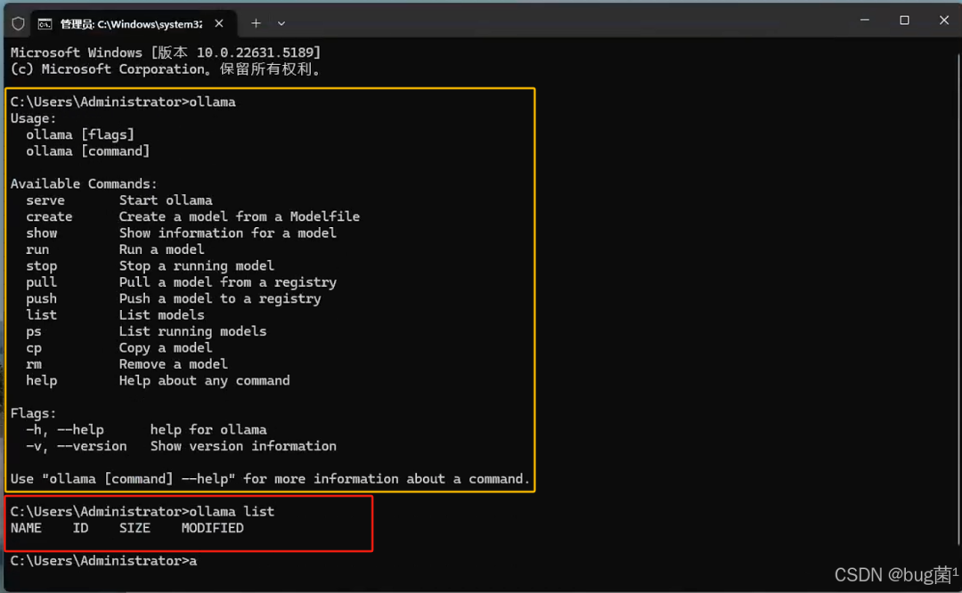Click the NAME column header
The image size is (962, 593).
[26, 529]
